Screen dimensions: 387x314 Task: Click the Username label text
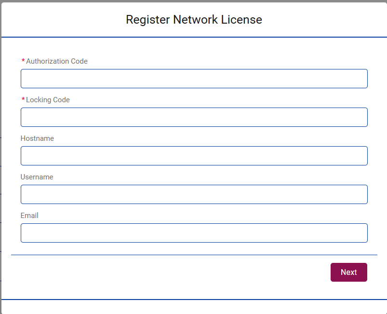point(37,177)
